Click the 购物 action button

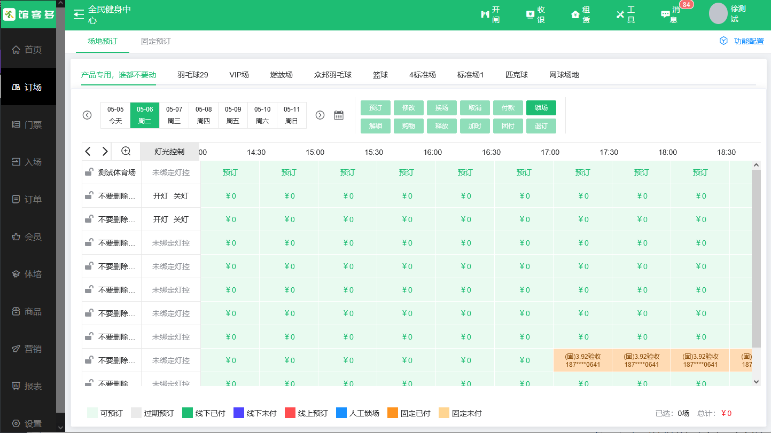pos(409,126)
